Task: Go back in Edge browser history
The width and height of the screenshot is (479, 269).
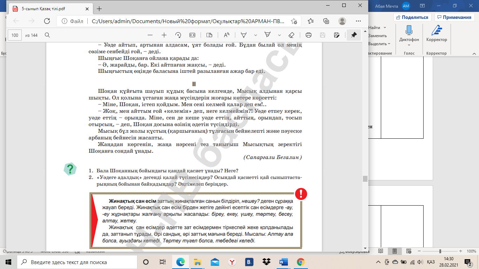Action: click(x=16, y=21)
